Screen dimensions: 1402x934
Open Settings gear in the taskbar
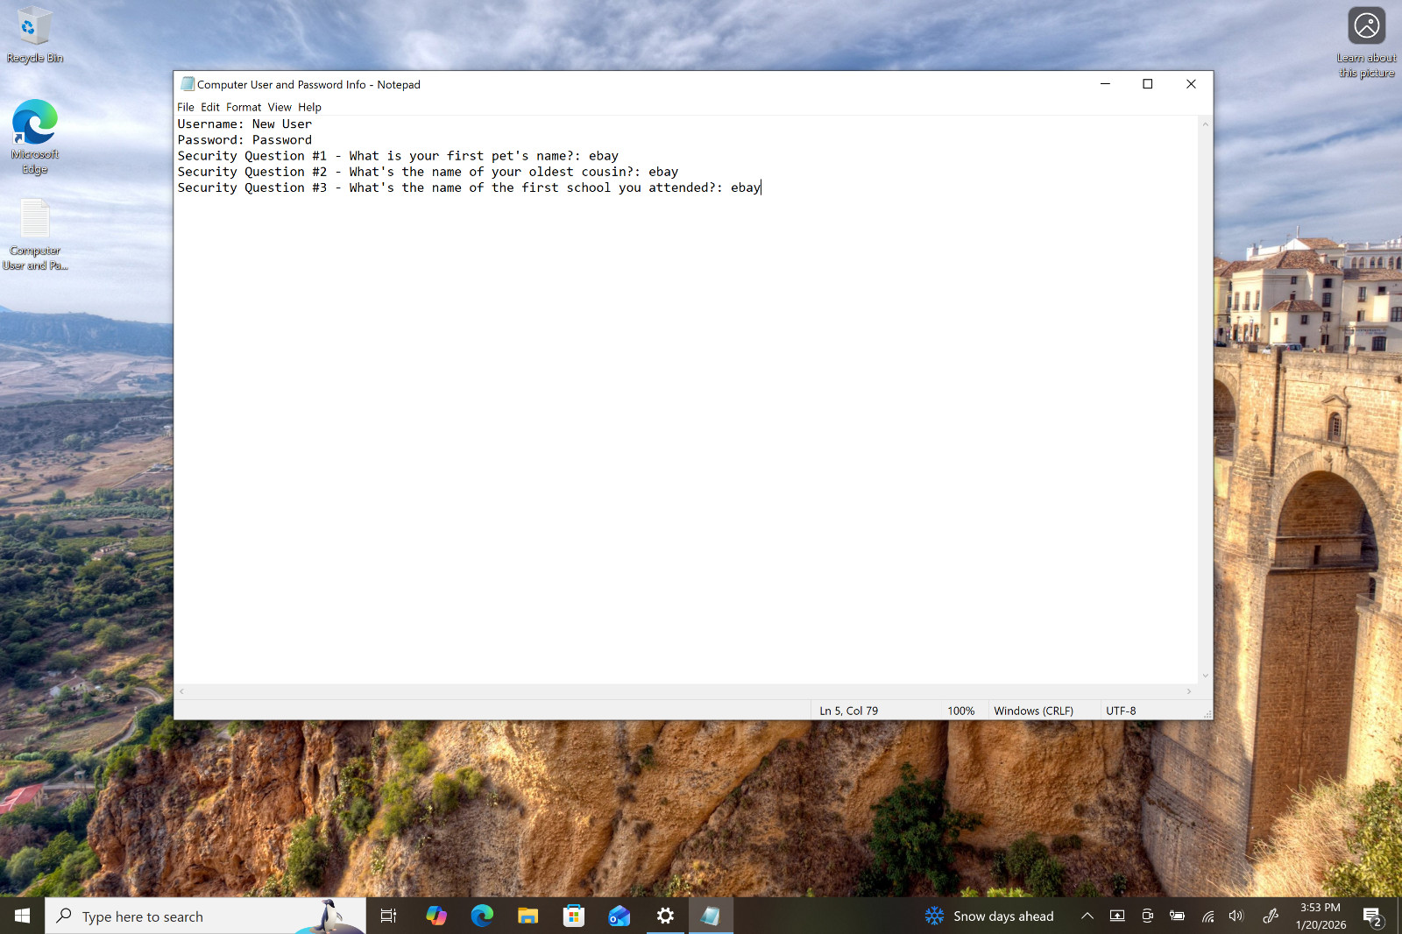pos(665,916)
